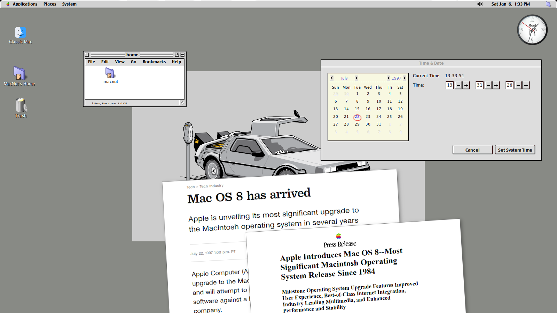557x313 pixels.
Task: Open Help menu in home window
Action: (176, 62)
